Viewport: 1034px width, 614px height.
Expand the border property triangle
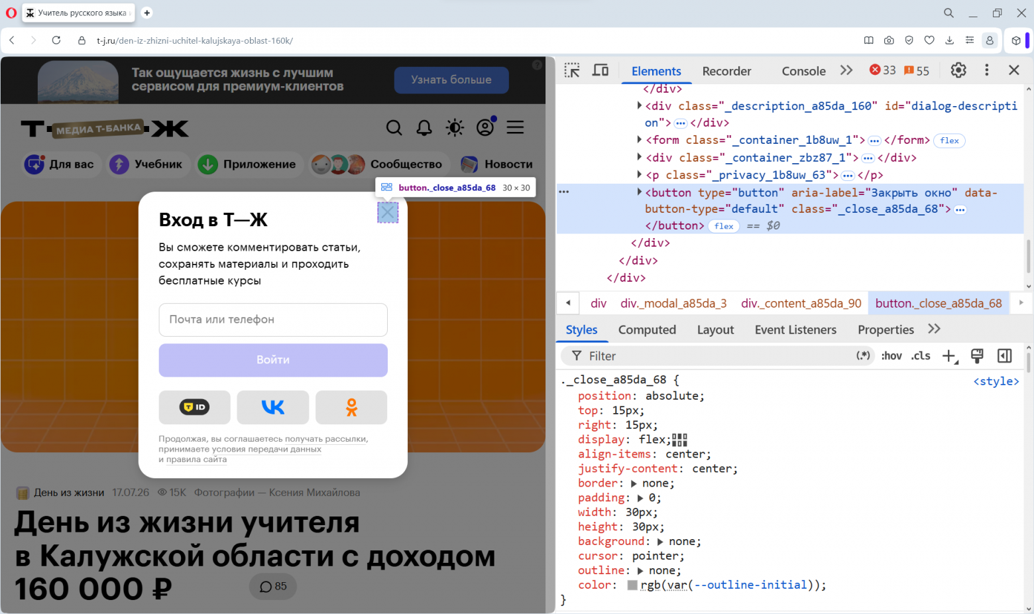coord(634,483)
